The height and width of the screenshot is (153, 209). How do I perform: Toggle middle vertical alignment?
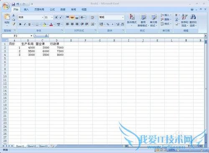point(72,18)
